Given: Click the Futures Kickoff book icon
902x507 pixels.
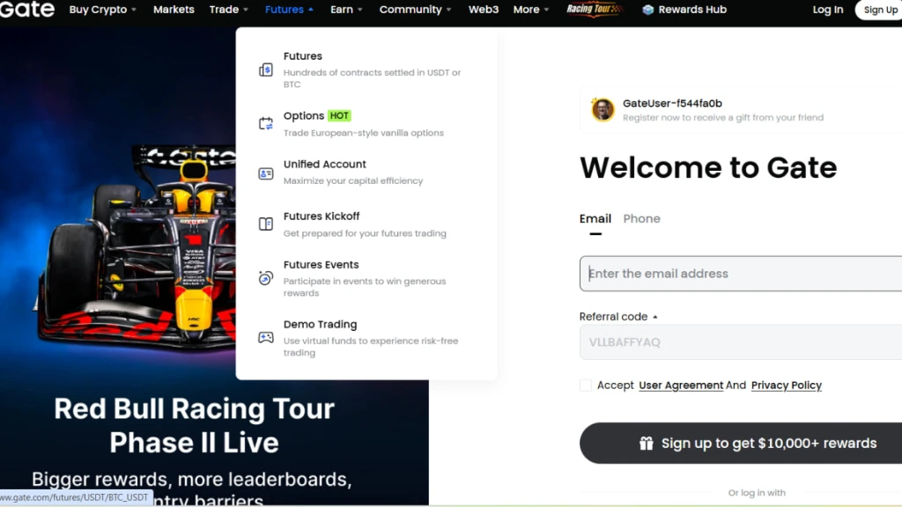Looking at the screenshot, I should (266, 224).
